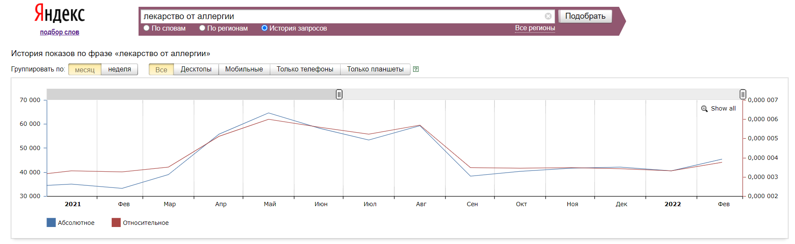
Task: Select the По регионам radio button
Action: point(202,28)
